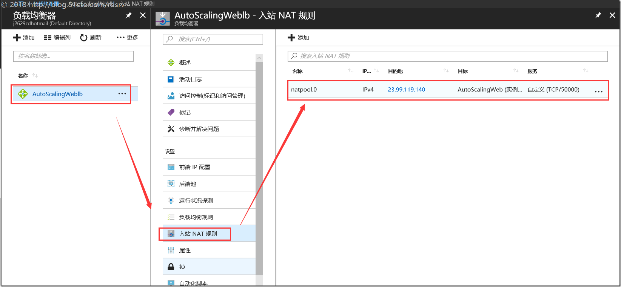Focus the Search inbound NAT rules box
621x287 pixels.
448,56
